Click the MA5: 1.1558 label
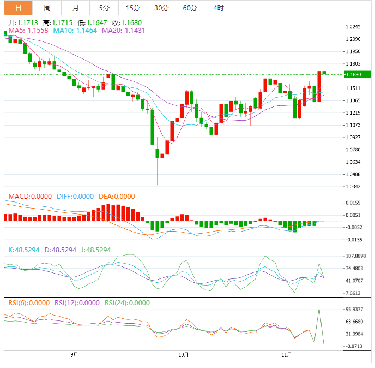Screen dimensions: 375x368 [28, 31]
